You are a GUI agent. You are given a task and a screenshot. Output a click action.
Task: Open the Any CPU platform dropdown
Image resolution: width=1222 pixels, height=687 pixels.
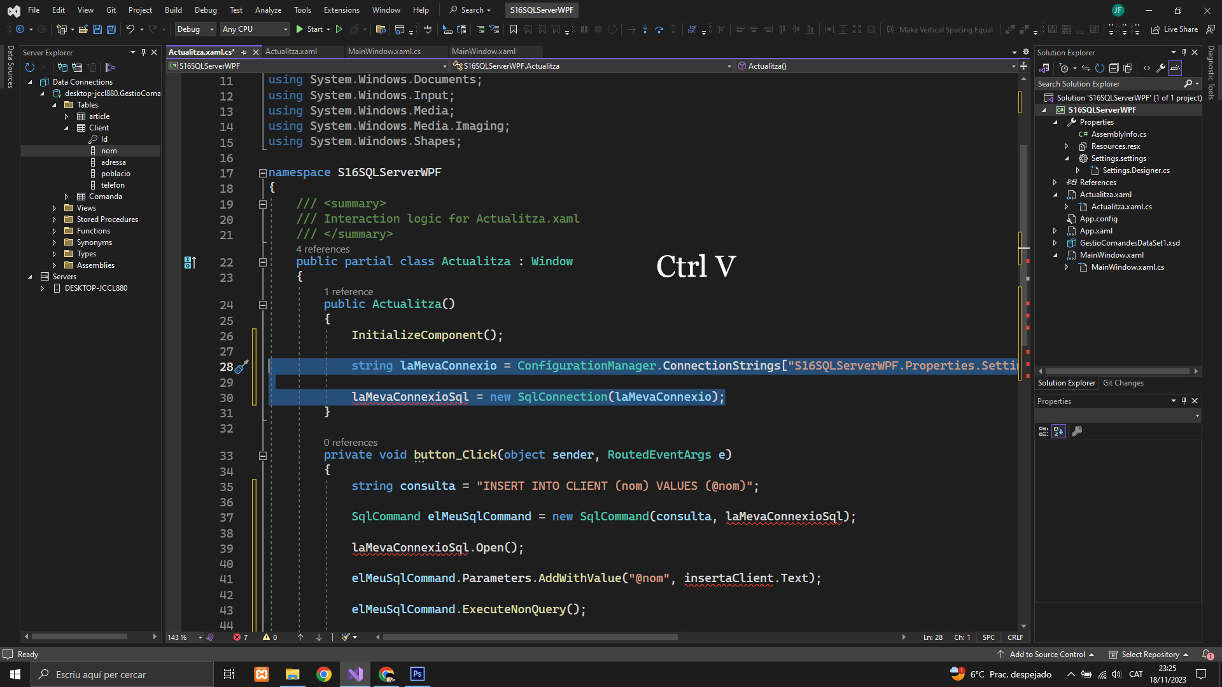pos(255,29)
